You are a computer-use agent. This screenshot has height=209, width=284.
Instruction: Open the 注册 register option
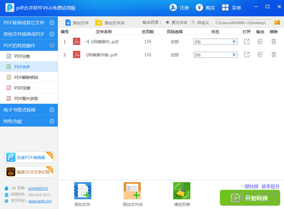click(179, 8)
